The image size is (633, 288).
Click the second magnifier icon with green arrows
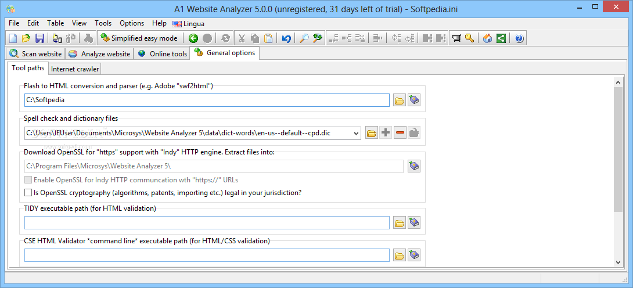(x=317, y=38)
